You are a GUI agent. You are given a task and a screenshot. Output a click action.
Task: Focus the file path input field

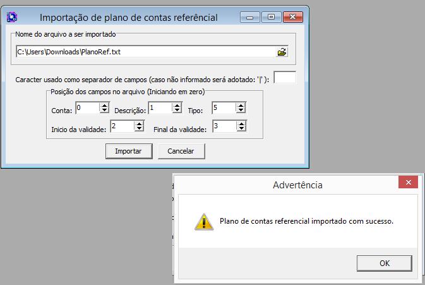click(146, 52)
